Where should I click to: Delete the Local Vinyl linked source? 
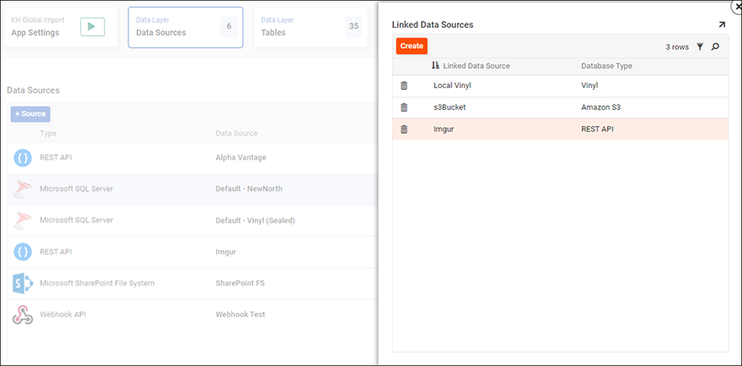tap(404, 85)
